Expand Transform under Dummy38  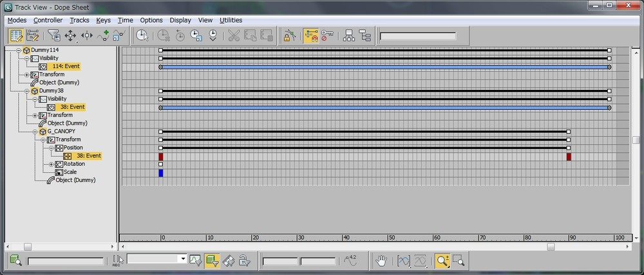coord(35,115)
